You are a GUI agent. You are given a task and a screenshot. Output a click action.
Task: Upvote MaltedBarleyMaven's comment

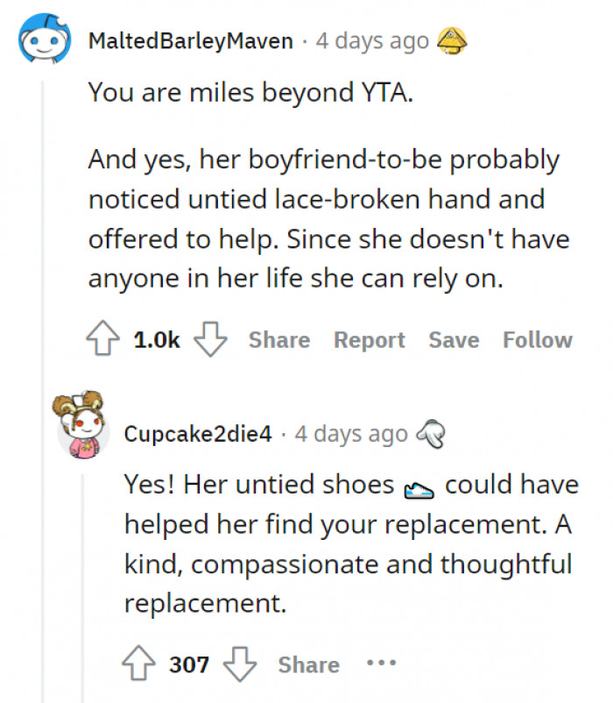click(105, 340)
